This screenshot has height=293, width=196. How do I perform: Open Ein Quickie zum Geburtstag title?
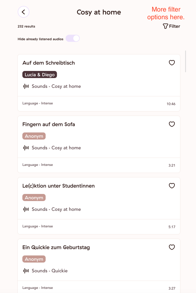point(56,247)
